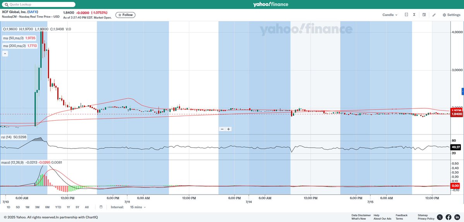Open the comparison tool icon next to Candle
The image size is (464, 222).
(x=406, y=15)
